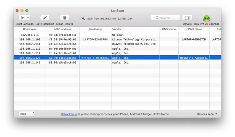
Task: Click hostname cell LAPTOP-62M6G7GN
Action: (x=95, y=39)
